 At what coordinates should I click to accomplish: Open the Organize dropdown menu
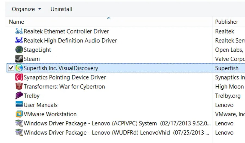[26, 9]
